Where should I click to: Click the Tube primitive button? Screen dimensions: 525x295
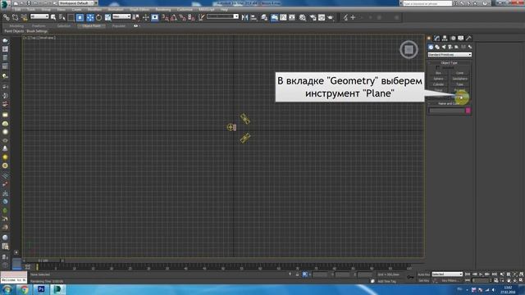click(459, 84)
